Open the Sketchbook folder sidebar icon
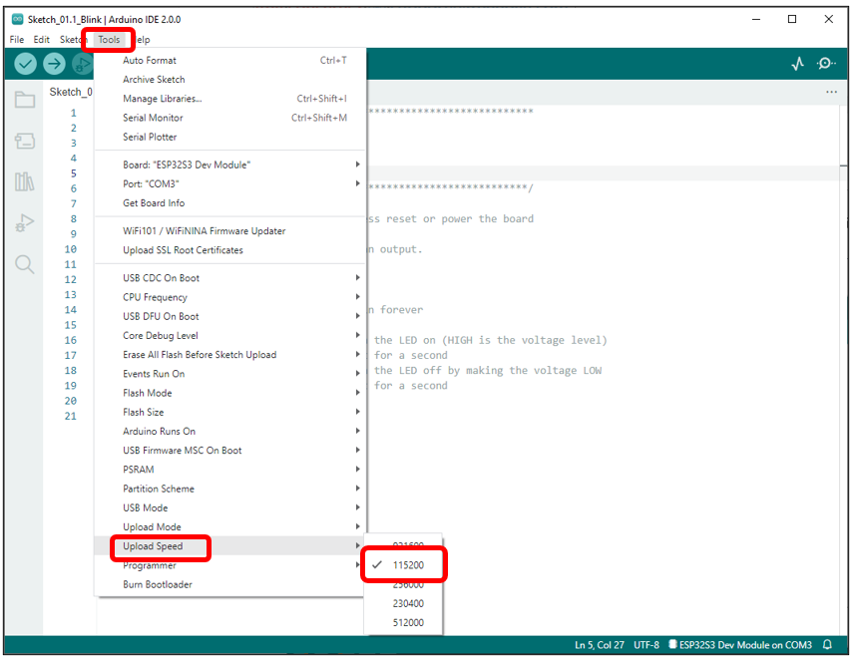Image resolution: width=855 pixels, height=660 pixels. tap(25, 99)
